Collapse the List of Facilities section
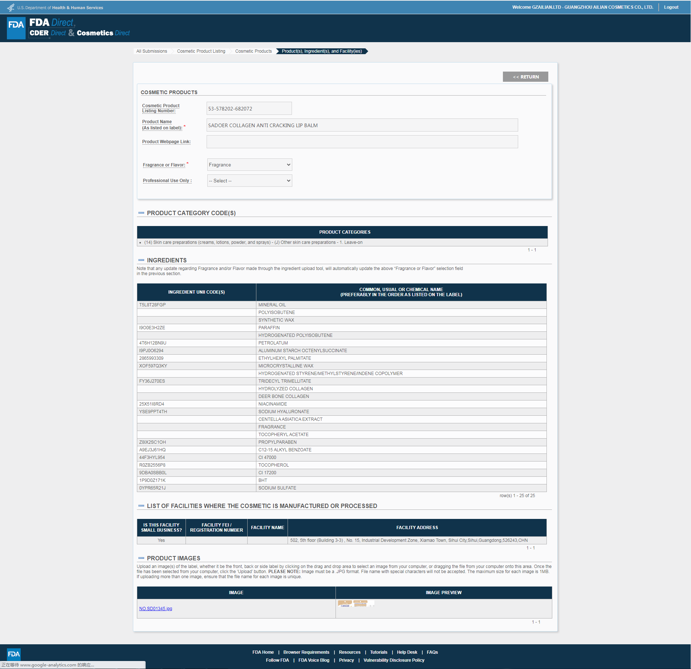The width and height of the screenshot is (691, 669). point(141,506)
